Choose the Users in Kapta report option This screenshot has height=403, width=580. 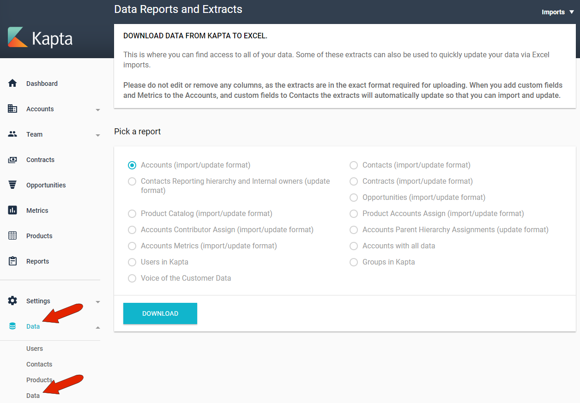(x=132, y=262)
